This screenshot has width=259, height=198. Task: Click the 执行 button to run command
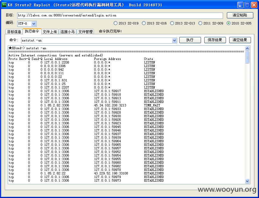coord(190,40)
